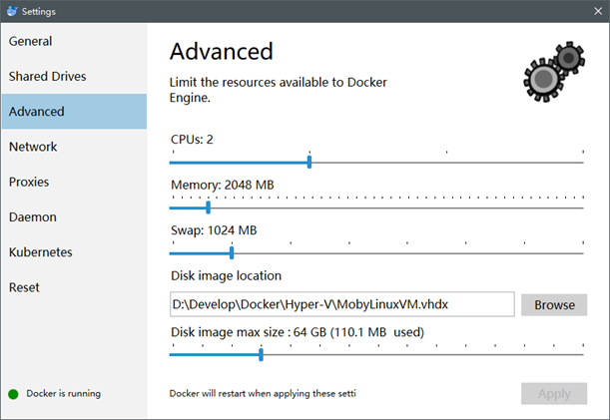Click the gears icon beside Advanced heading
Screen dimensions: 610x420
pos(554,72)
